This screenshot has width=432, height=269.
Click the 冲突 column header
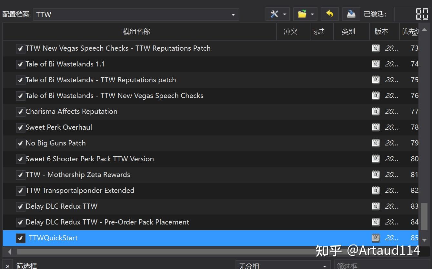[290, 31]
